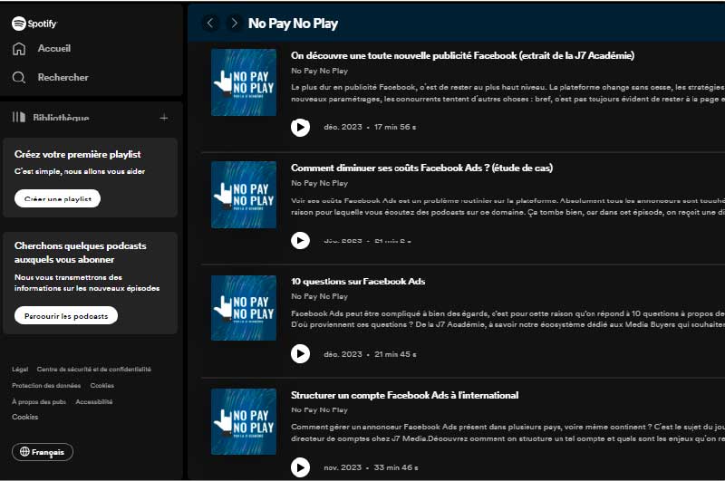Click No Pay No Play under diminuer ses coûts title
This screenshot has height=481, width=725.
tap(320, 183)
